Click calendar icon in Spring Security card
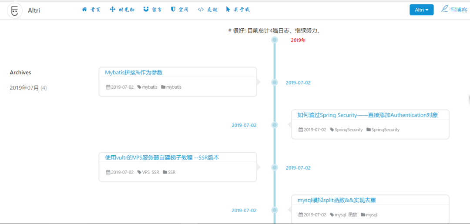 (x=301, y=130)
